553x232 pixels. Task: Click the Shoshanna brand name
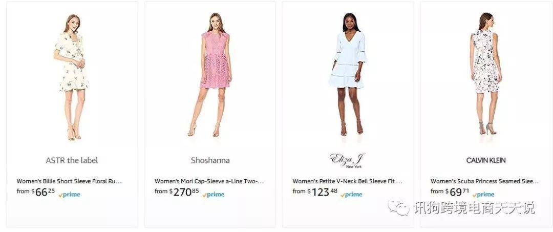tap(210, 160)
